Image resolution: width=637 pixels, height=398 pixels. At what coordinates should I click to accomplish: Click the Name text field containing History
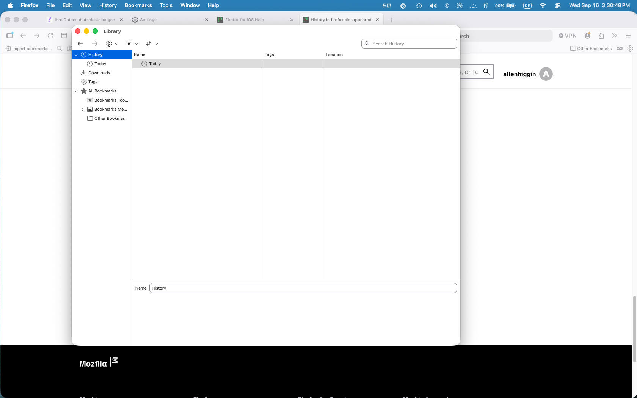(x=303, y=288)
